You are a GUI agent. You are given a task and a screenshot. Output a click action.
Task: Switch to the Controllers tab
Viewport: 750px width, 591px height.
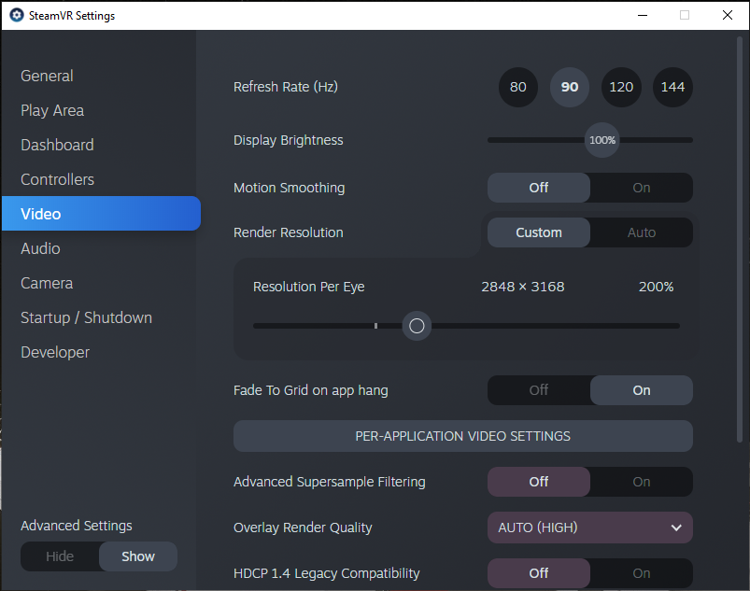click(x=57, y=179)
